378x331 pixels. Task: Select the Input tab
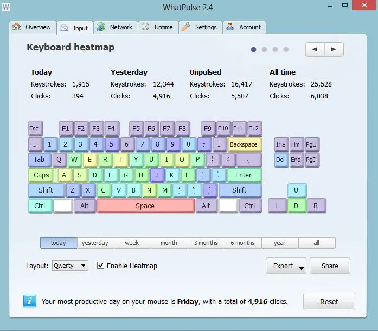[x=75, y=28]
